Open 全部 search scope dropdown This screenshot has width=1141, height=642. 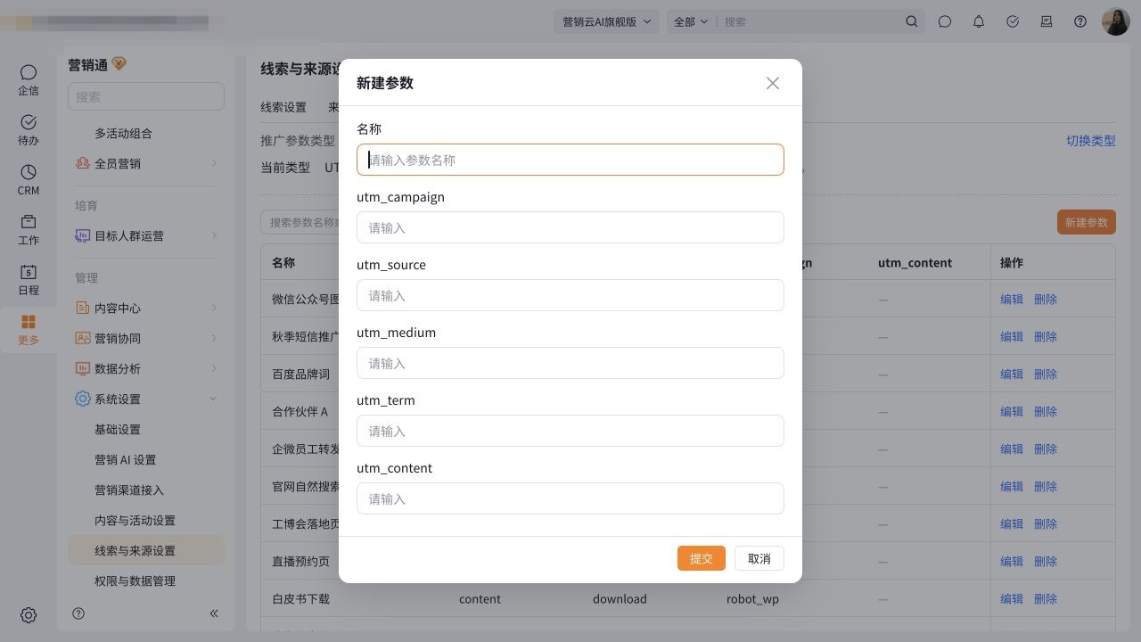691,21
